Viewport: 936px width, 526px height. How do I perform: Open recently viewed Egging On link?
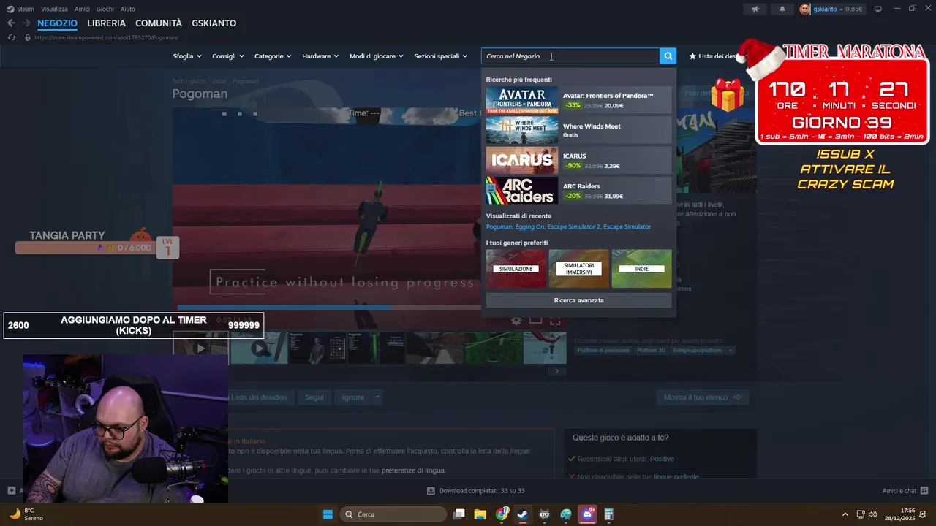(x=529, y=226)
